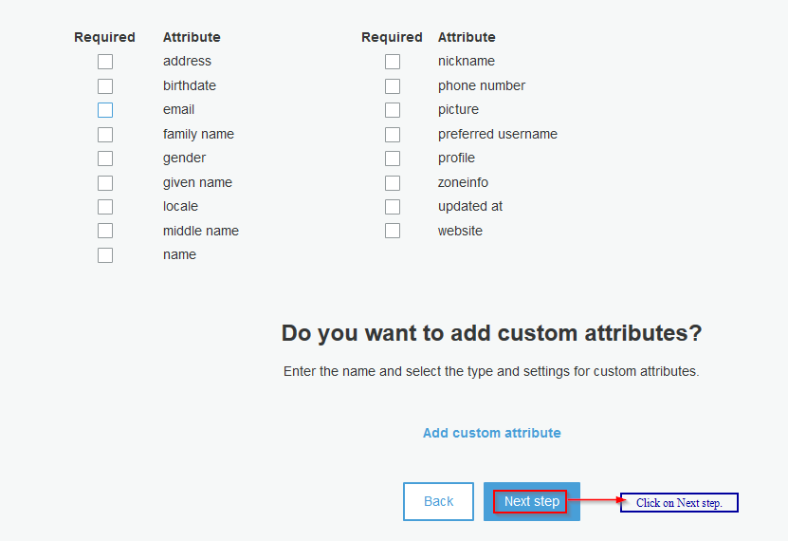Check the address required checkbox
The width and height of the screenshot is (788, 541).
(x=105, y=62)
